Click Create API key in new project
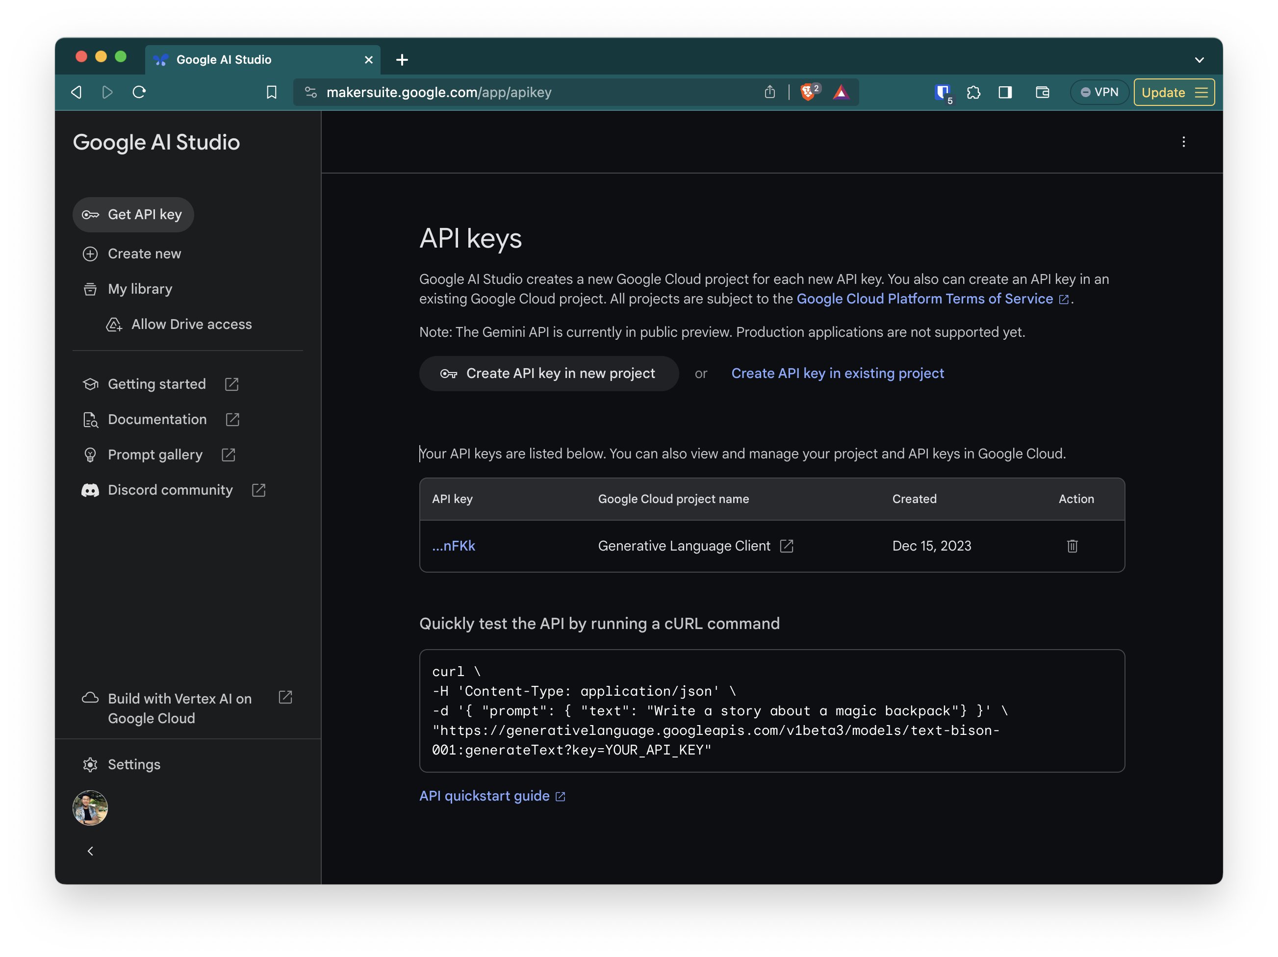Screen dimensions: 1278x957 (x=549, y=374)
